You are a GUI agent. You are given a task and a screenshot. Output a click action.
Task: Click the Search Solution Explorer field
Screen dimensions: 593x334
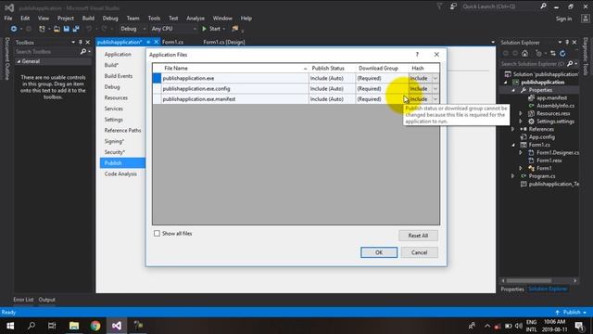pyautogui.click(x=533, y=64)
